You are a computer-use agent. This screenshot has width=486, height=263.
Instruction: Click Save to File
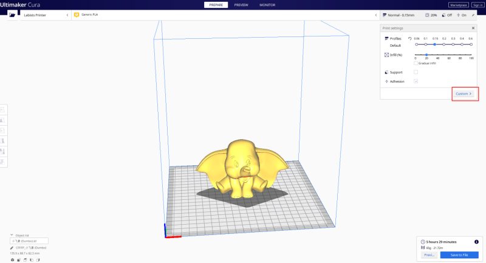tap(459, 255)
